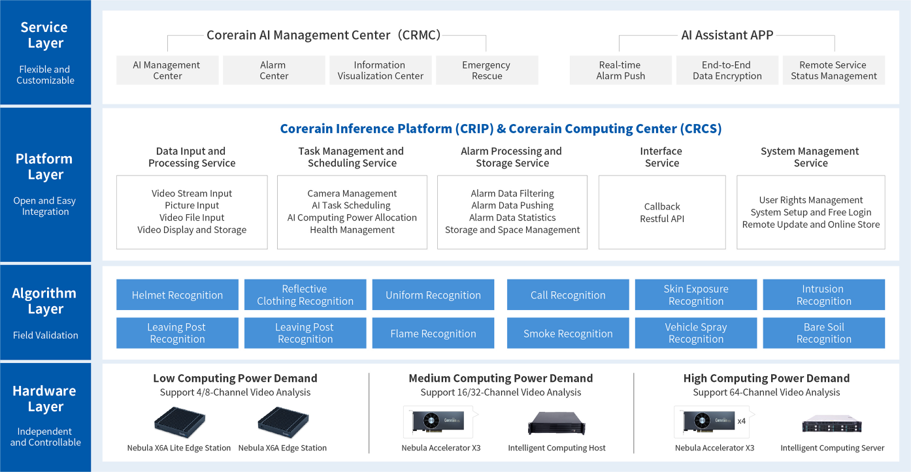This screenshot has width=911, height=472.
Task: Click the Corerain AI Management Center (CRMC) heading
Action: pos(323,35)
